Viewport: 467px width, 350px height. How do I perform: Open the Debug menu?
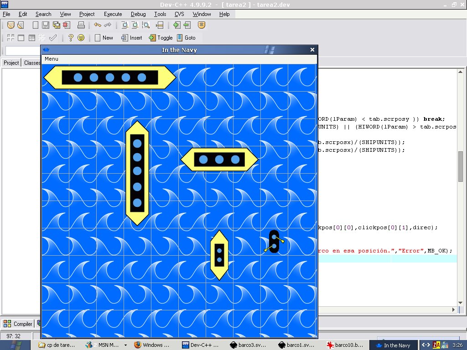pos(138,14)
